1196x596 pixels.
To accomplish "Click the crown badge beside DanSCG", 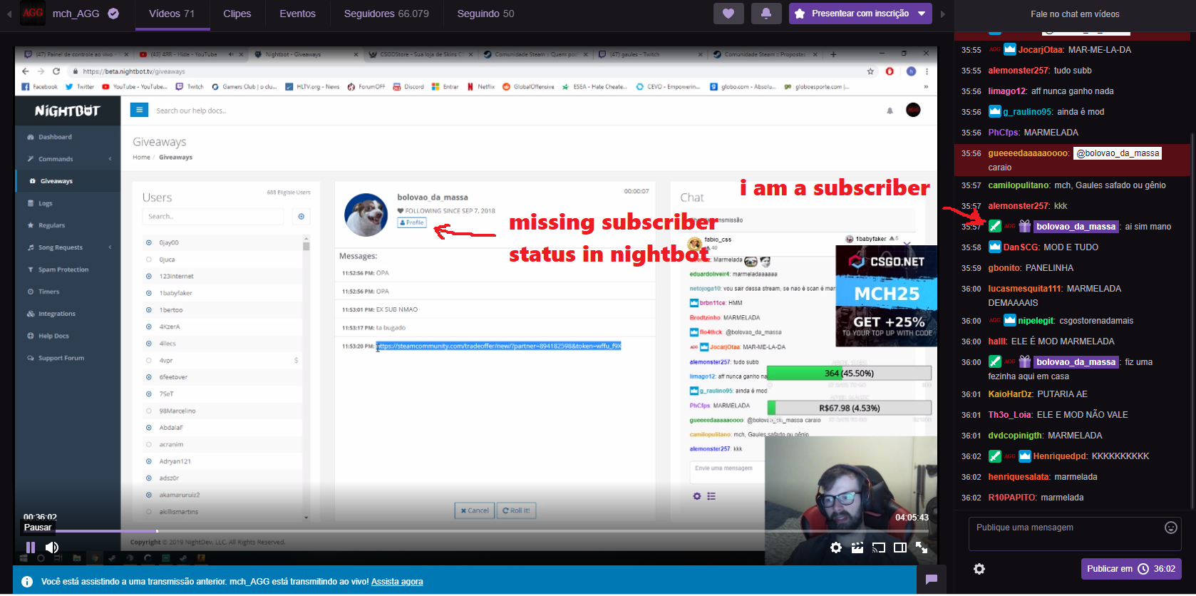I will (x=995, y=247).
